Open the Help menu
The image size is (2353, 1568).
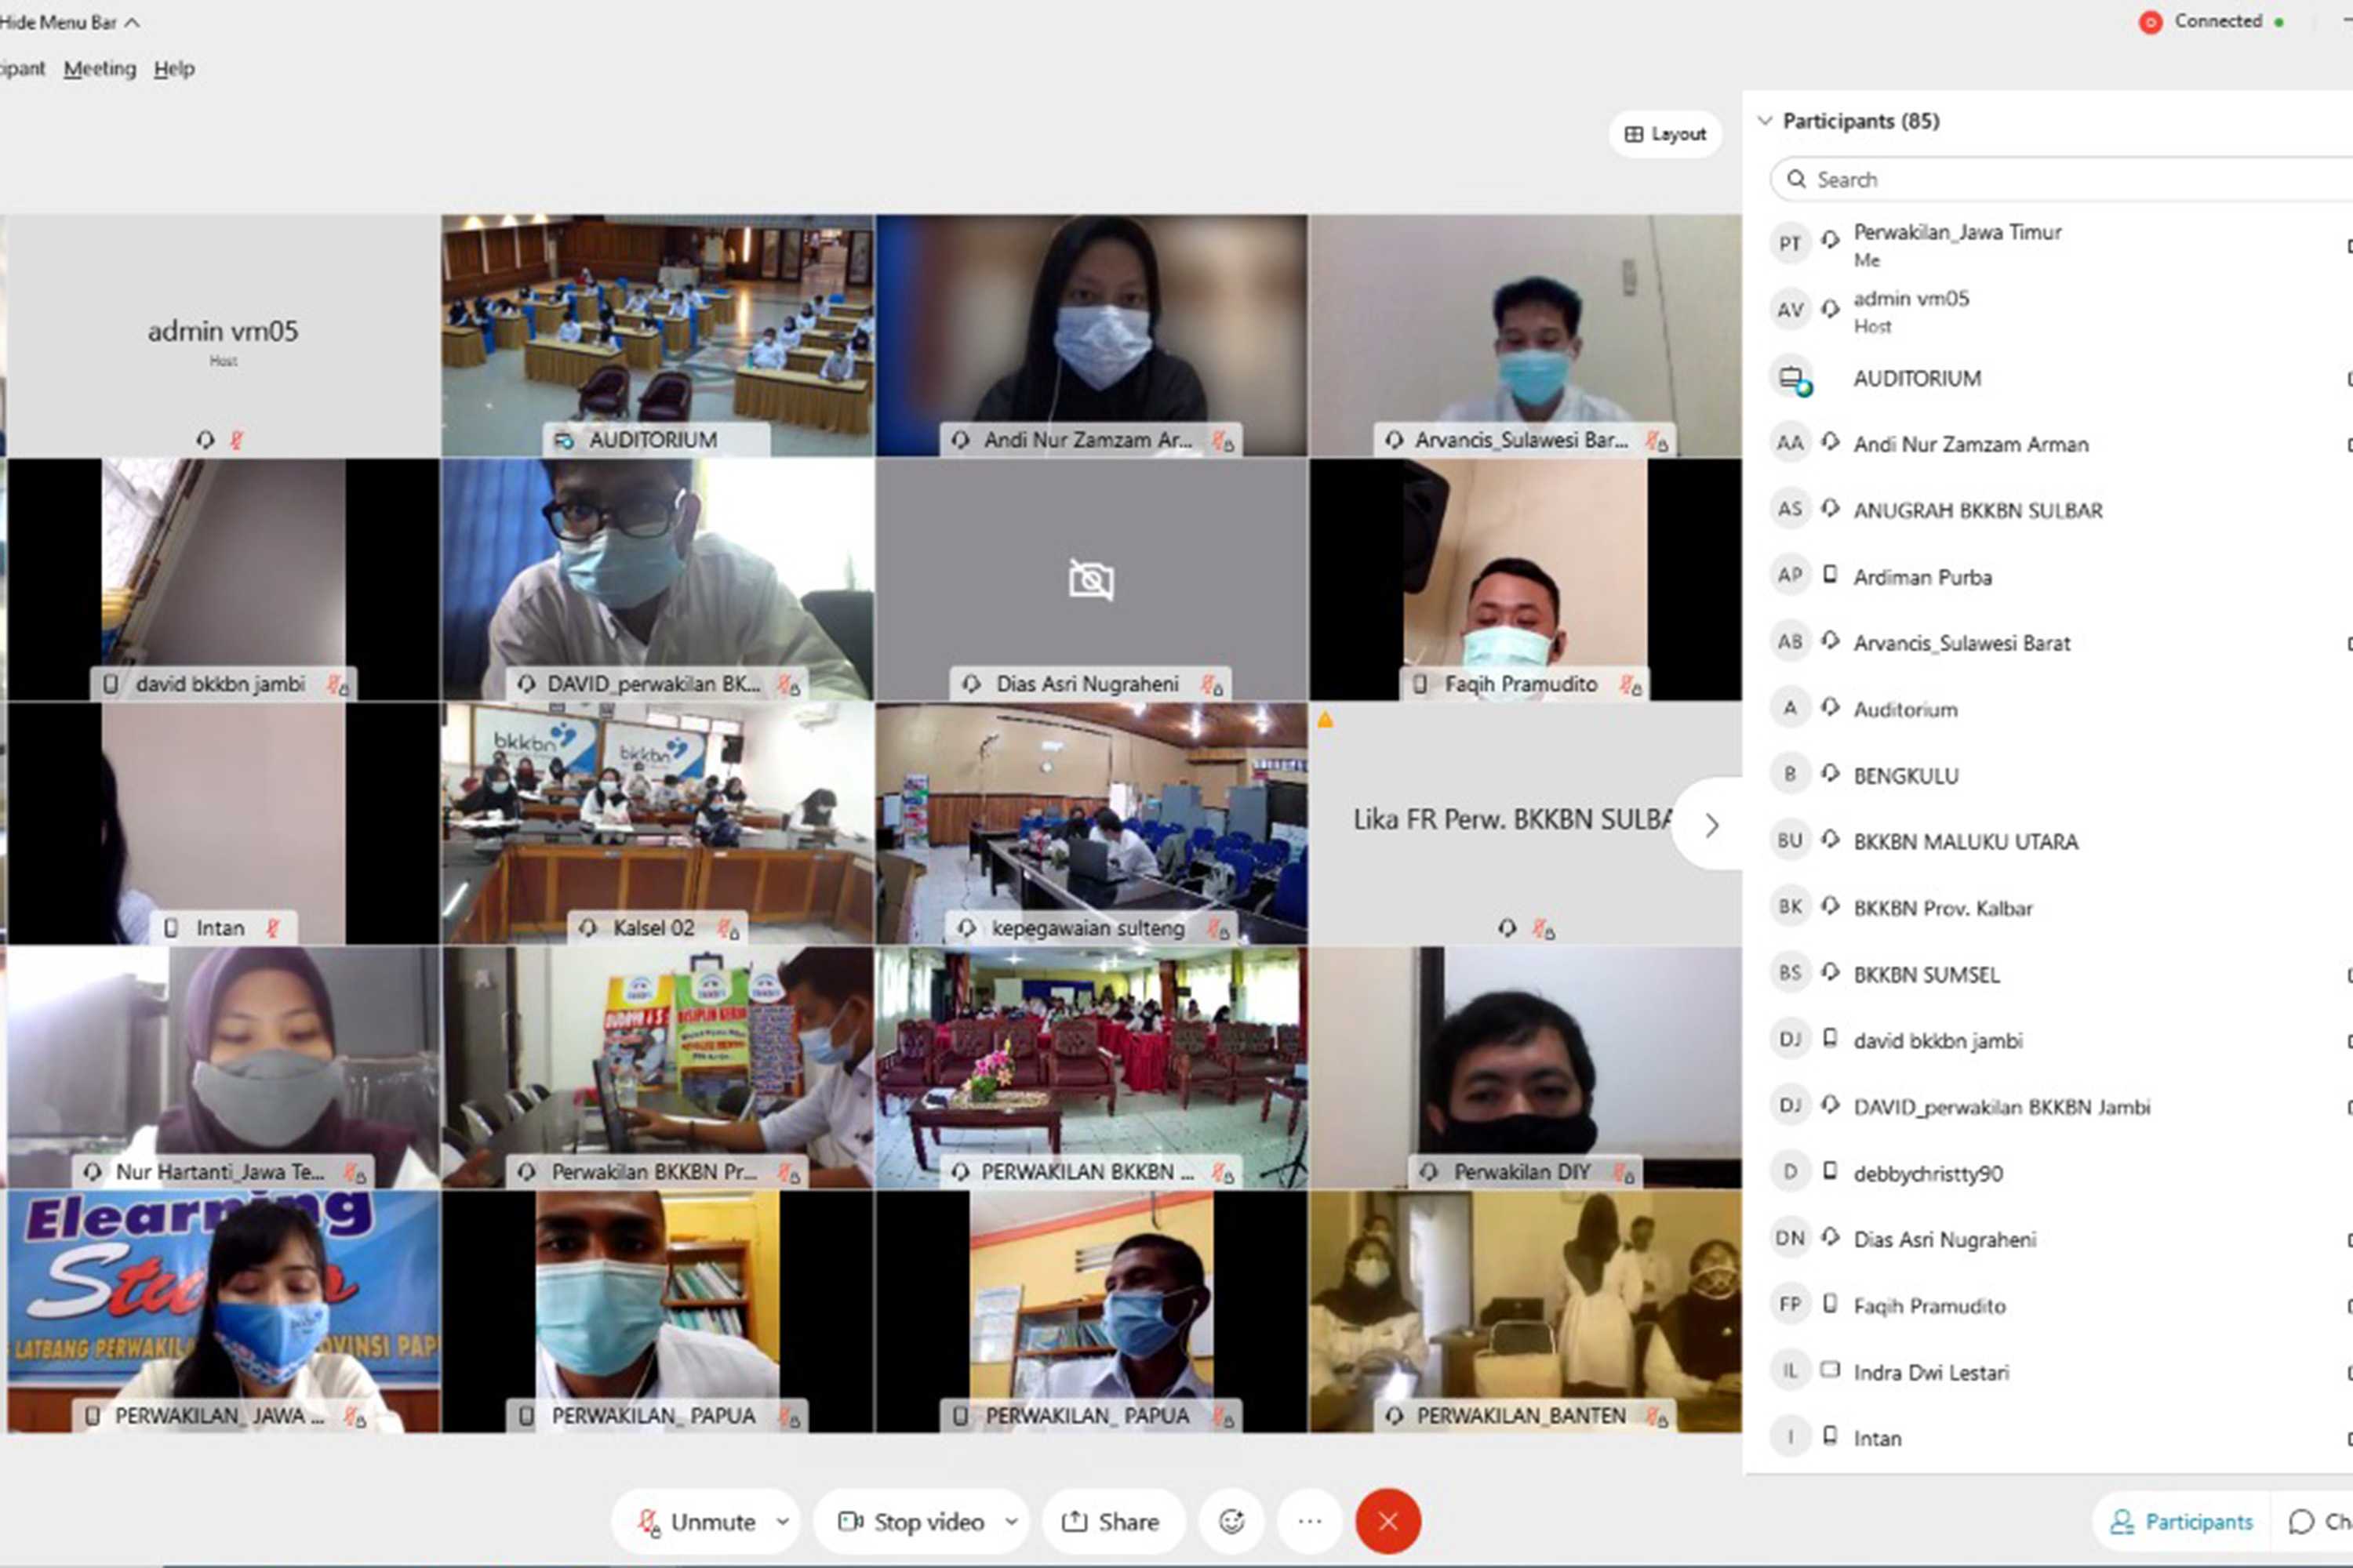tap(174, 68)
